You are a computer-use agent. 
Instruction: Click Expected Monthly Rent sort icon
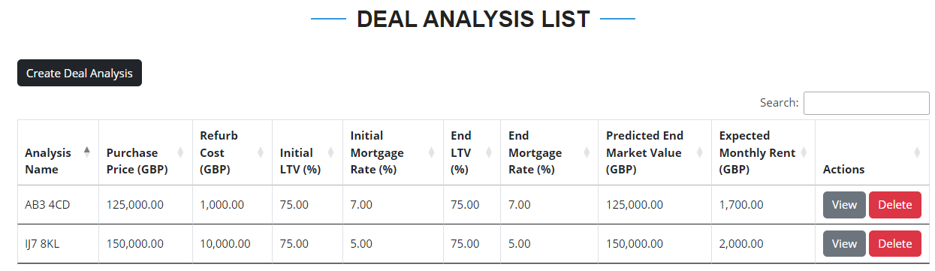tap(804, 152)
